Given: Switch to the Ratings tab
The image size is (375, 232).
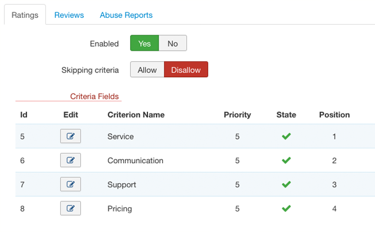Looking at the screenshot, I should (25, 15).
